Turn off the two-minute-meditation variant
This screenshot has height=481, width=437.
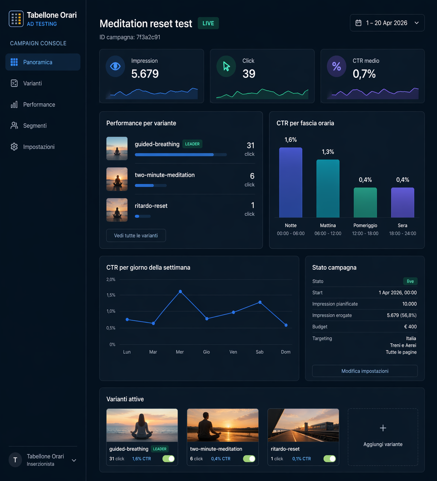tap(249, 459)
